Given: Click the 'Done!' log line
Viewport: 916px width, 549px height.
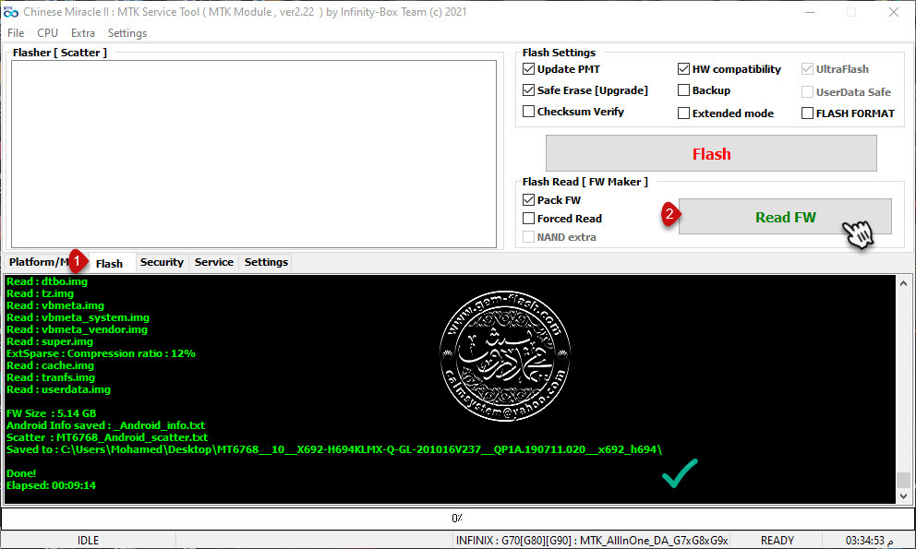Looking at the screenshot, I should coord(21,473).
